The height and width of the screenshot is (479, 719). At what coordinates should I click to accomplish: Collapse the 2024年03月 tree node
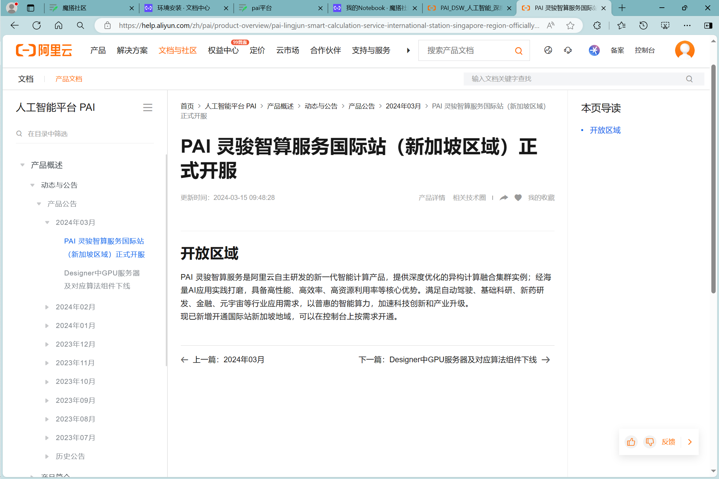[47, 222]
